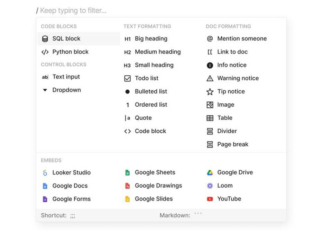Click the Todo list checkbox icon

pyautogui.click(x=128, y=79)
